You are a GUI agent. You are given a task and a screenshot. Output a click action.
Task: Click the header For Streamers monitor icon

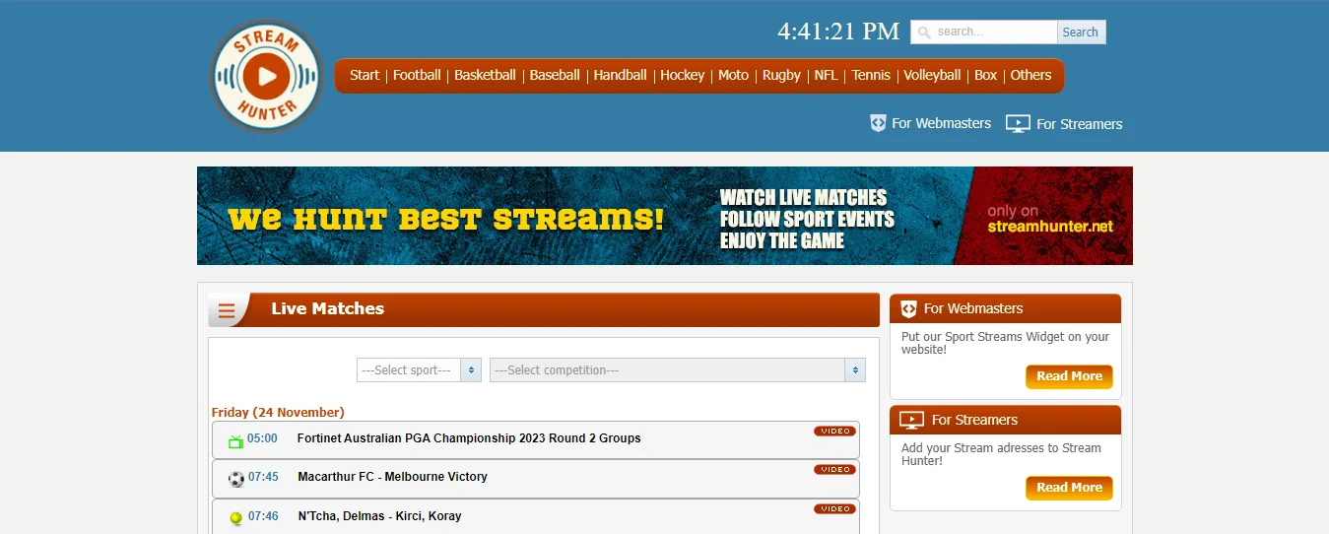tap(1018, 124)
